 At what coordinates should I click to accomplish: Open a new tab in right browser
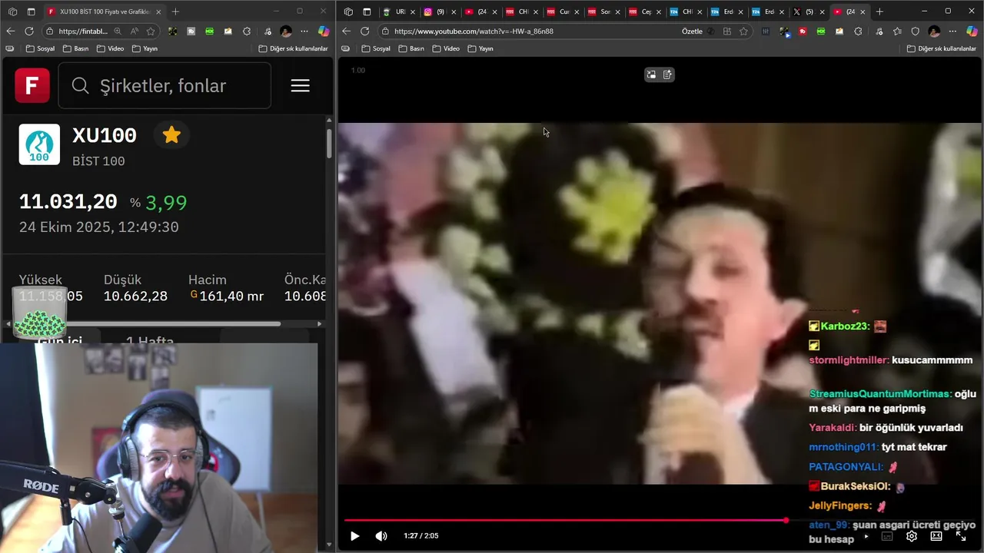pos(879,12)
